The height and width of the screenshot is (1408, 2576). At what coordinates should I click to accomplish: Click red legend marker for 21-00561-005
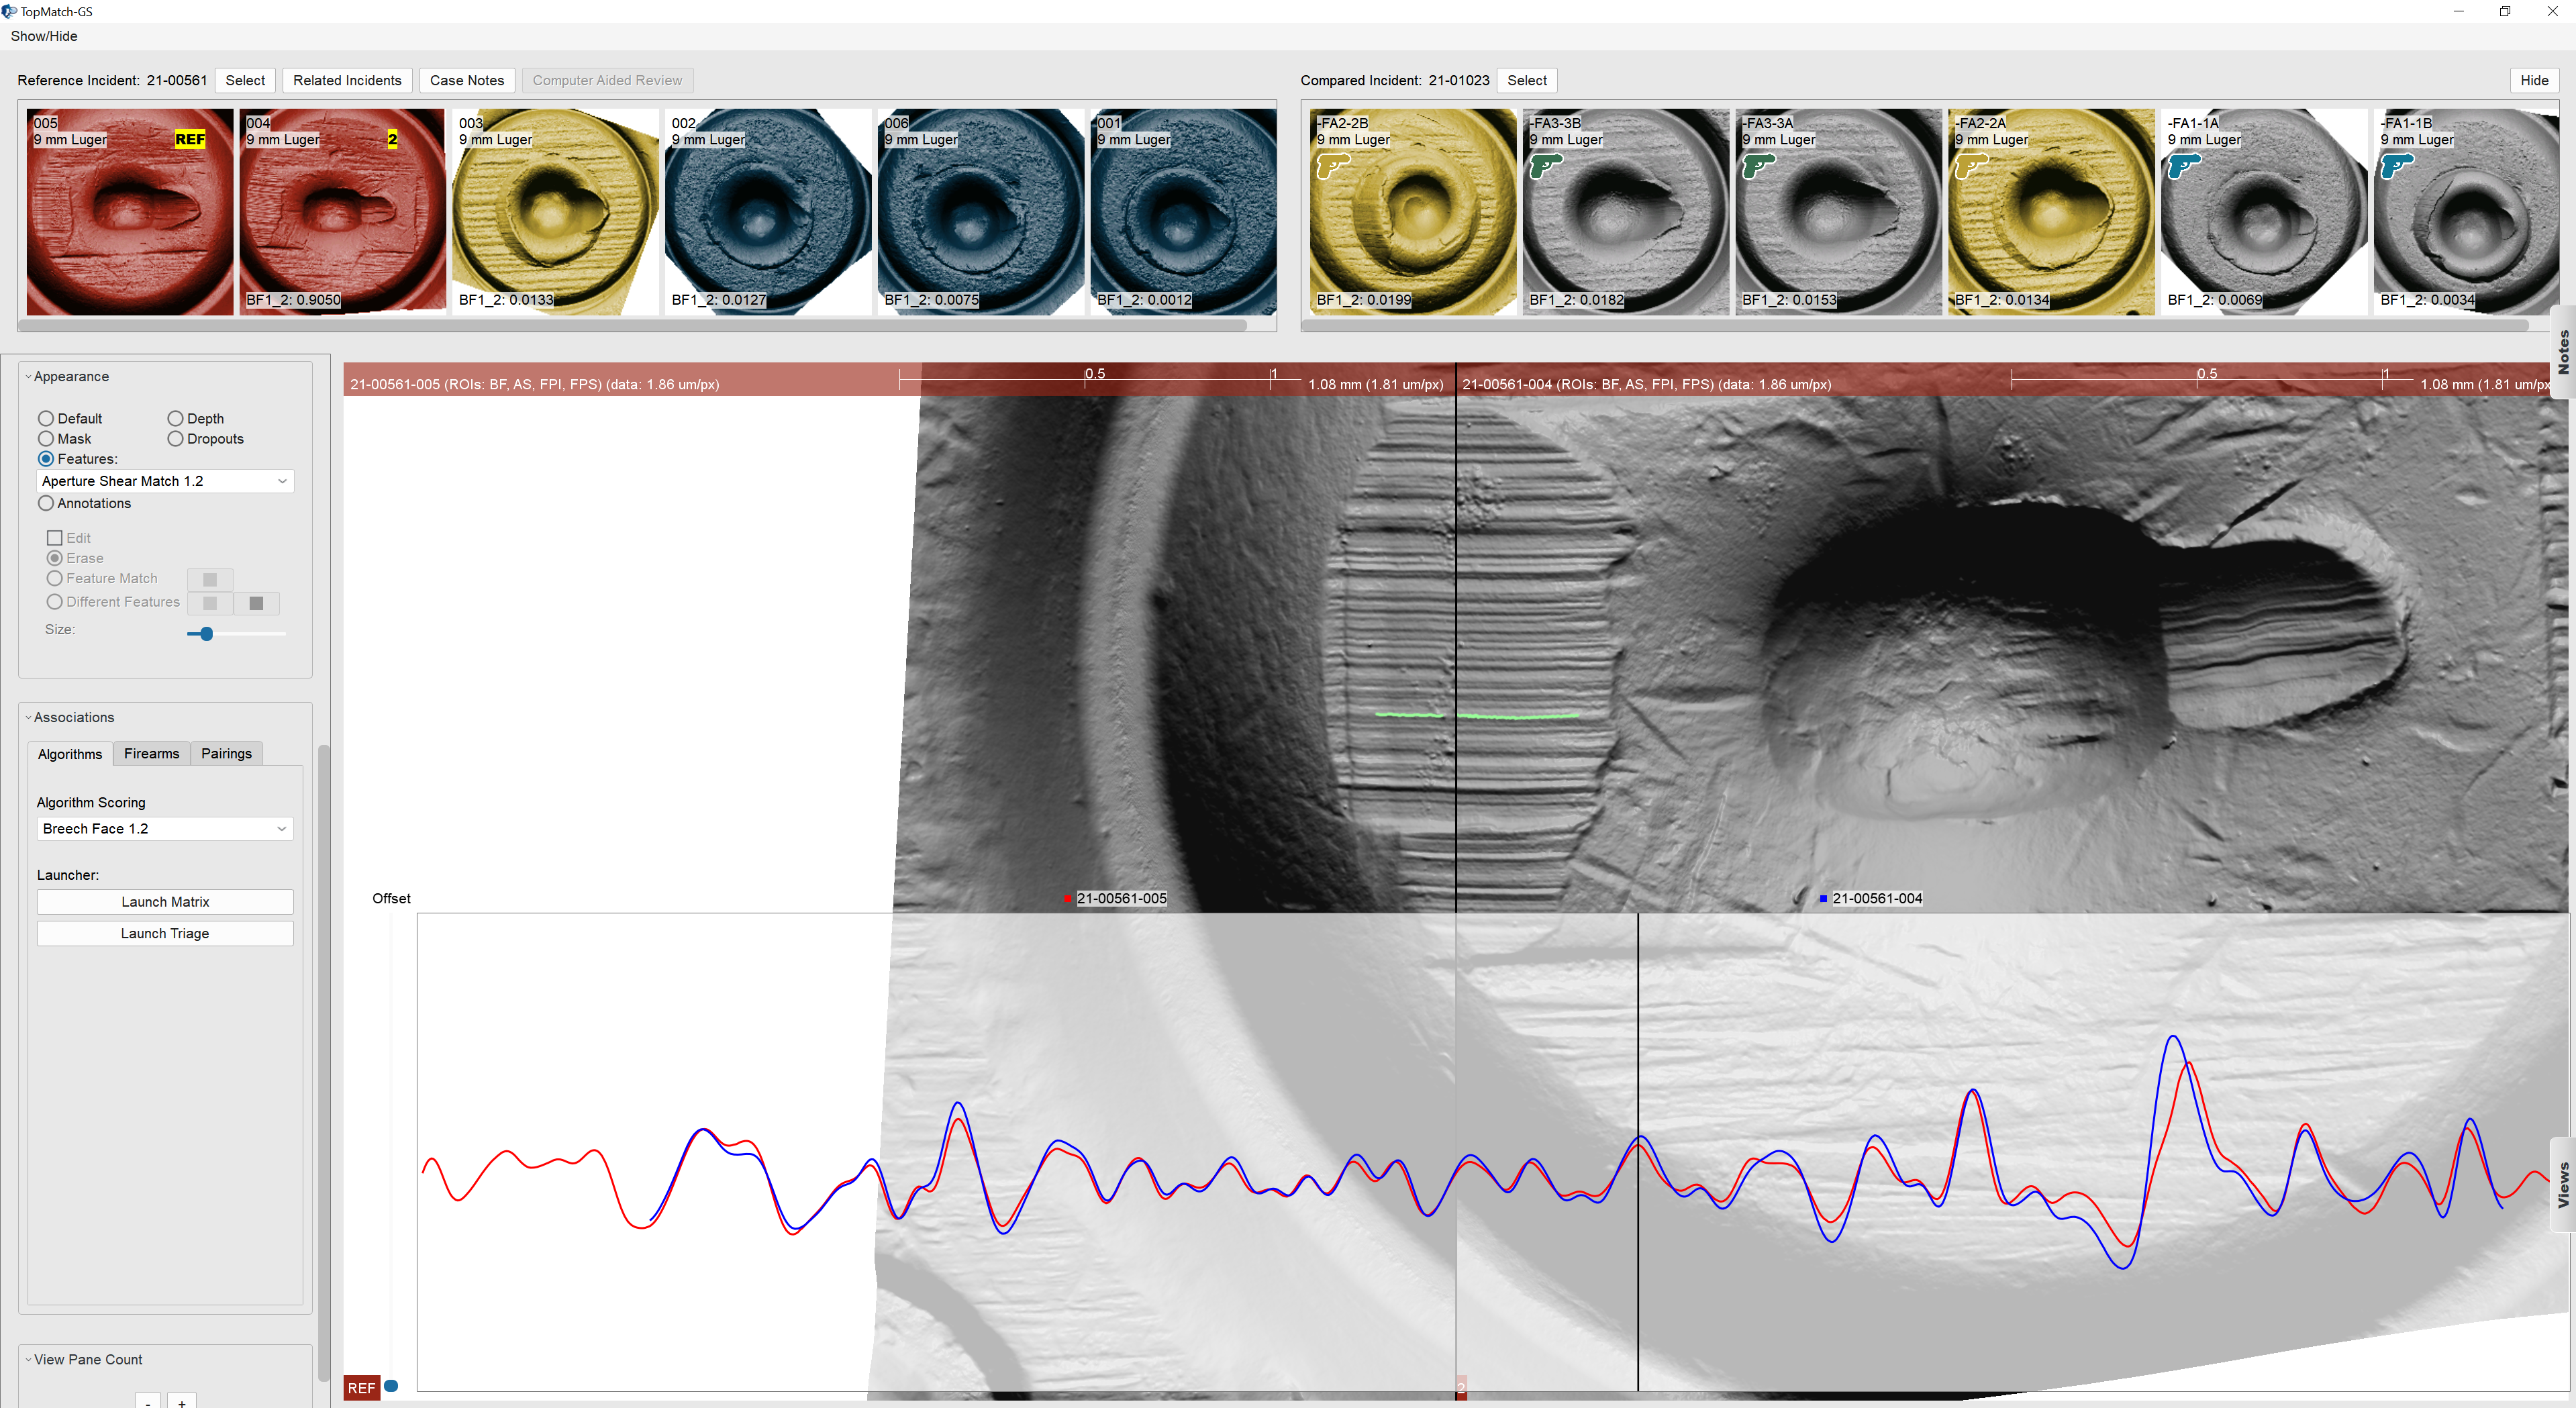click(x=1068, y=898)
